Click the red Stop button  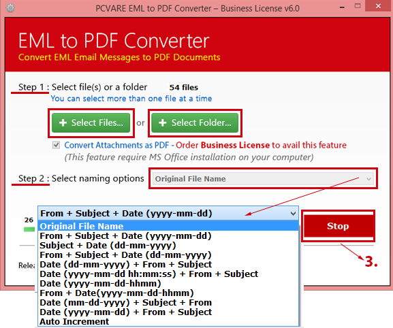338,226
